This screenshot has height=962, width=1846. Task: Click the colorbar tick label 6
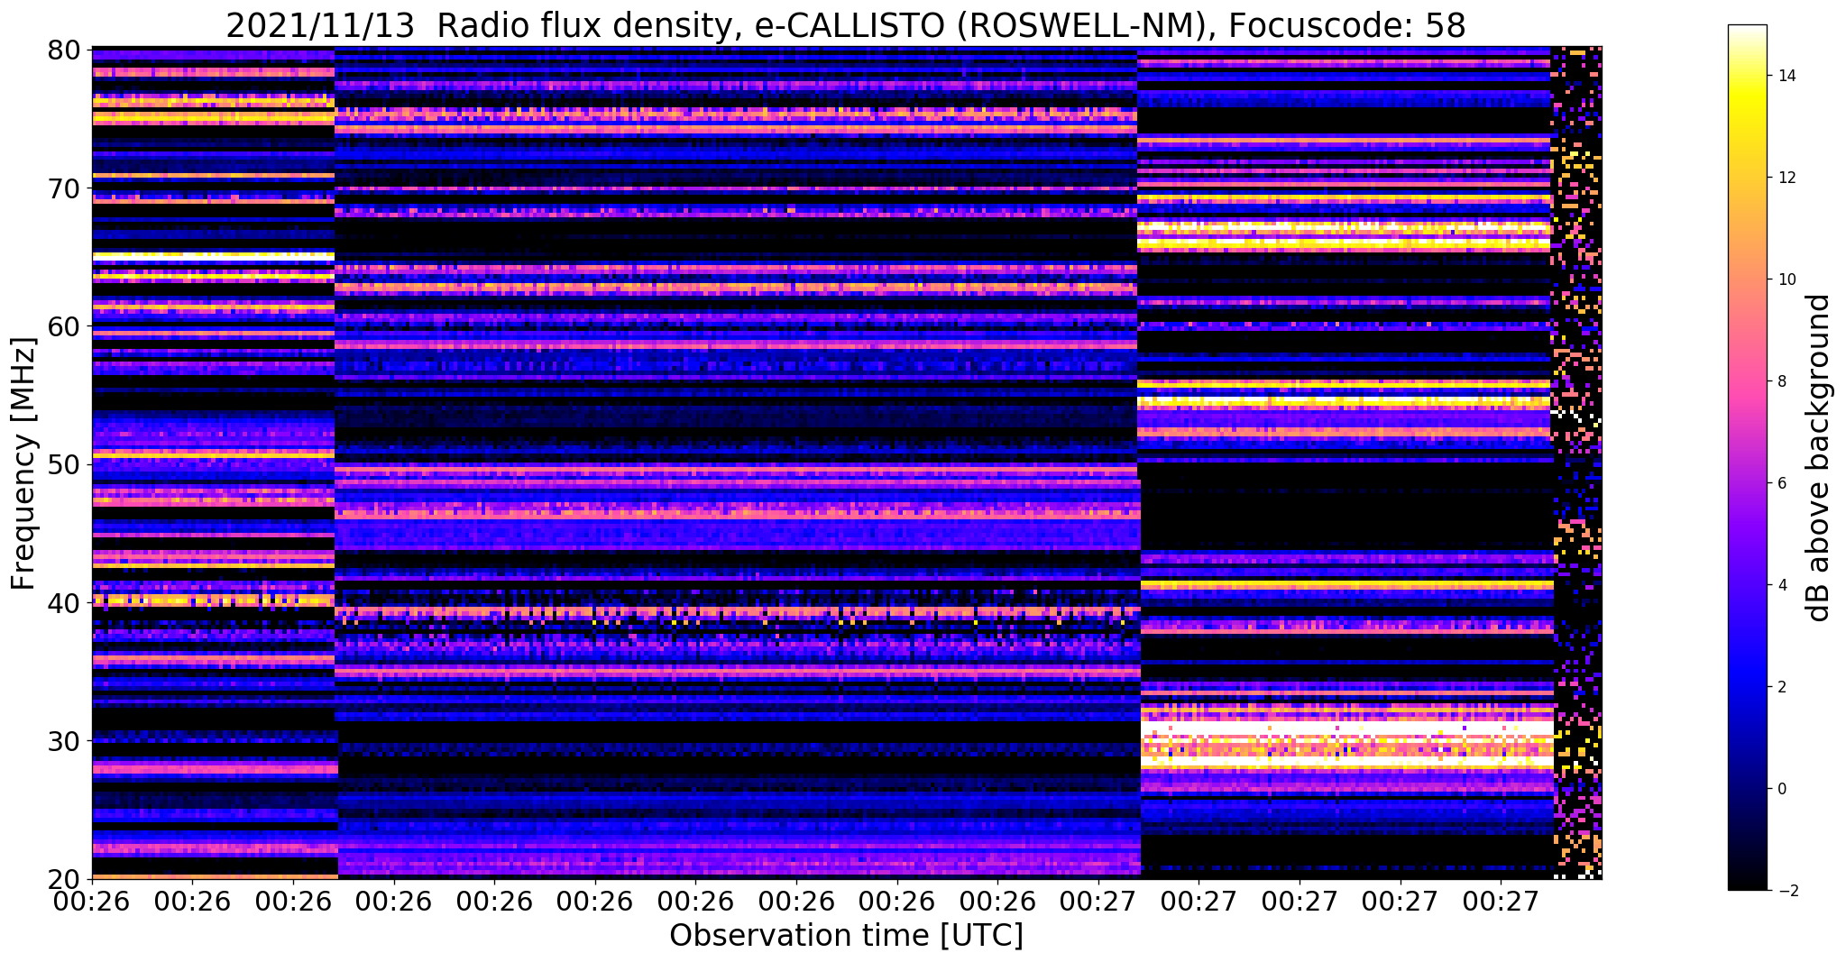point(1781,483)
